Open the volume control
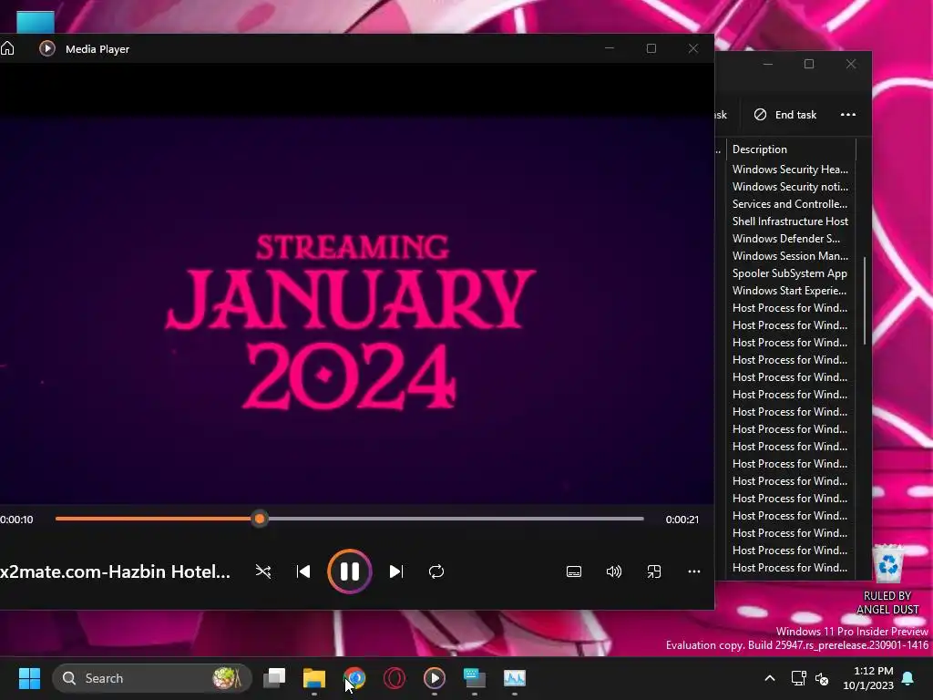933x700 pixels. (613, 571)
